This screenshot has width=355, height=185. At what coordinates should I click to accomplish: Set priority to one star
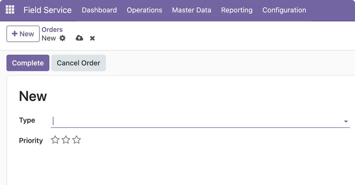point(55,140)
